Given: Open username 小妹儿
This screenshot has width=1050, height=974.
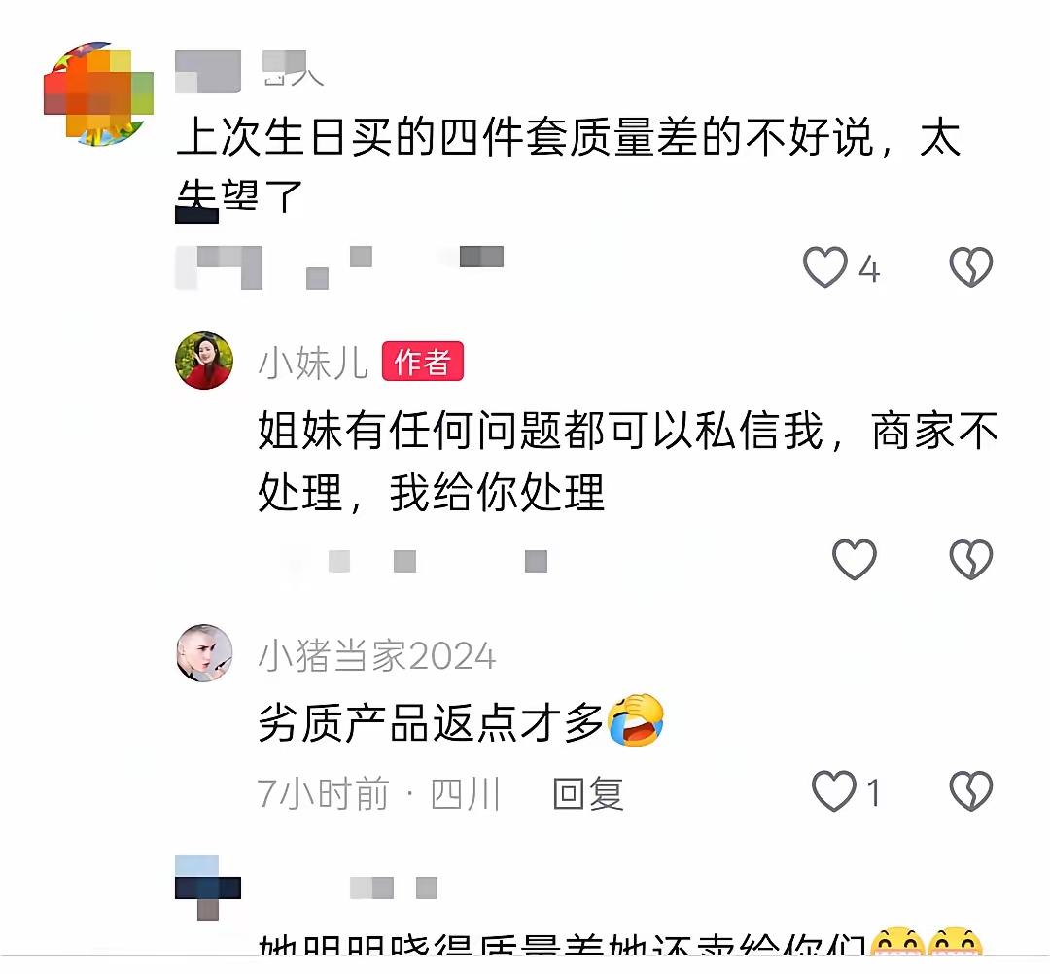Looking at the screenshot, I should tap(313, 363).
